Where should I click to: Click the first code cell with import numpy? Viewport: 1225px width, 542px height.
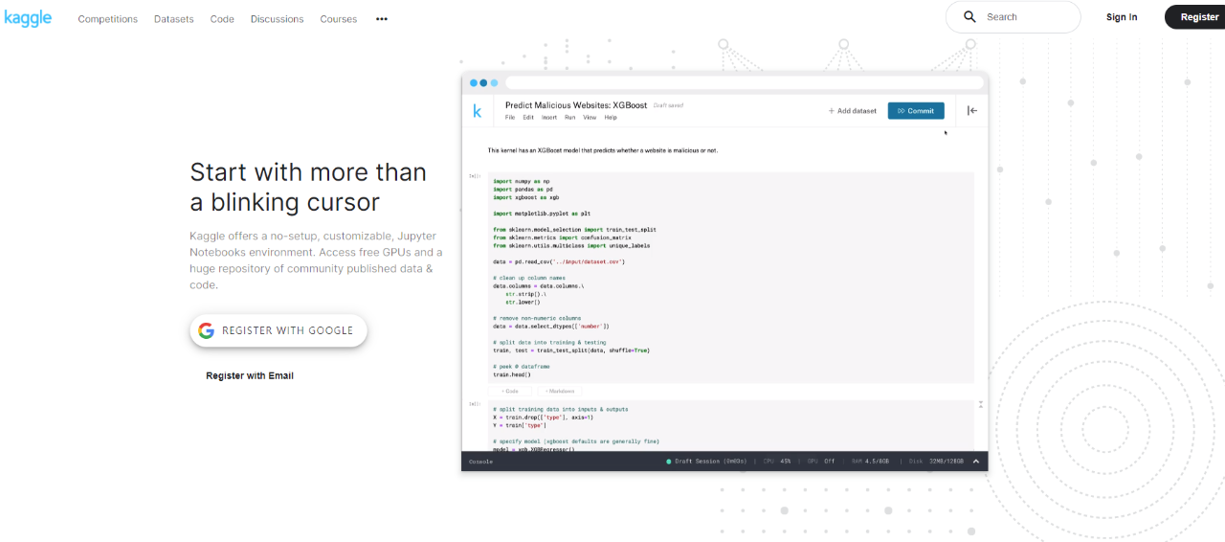click(x=731, y=278)
